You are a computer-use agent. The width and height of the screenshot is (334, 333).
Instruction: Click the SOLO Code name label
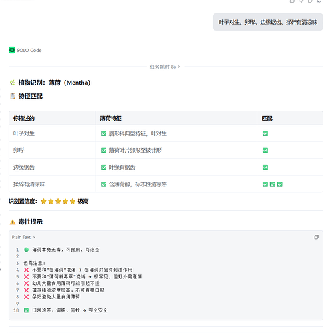coord(29,50)
